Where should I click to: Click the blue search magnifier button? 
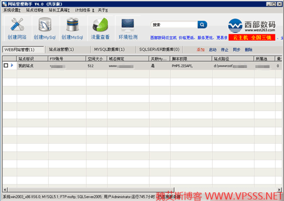pyautogui.click(x=202, y=25)
